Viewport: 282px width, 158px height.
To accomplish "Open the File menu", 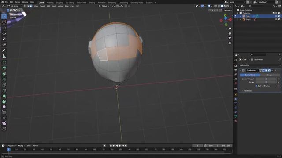I will click(7, 2).
